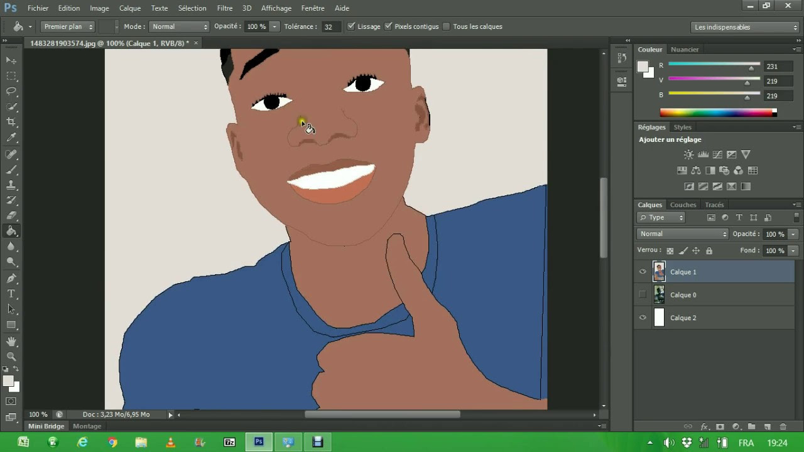Select the Eraser tool
Viewport: 804px width, 452px height.
pyautogui.click(x=11, y=216)
